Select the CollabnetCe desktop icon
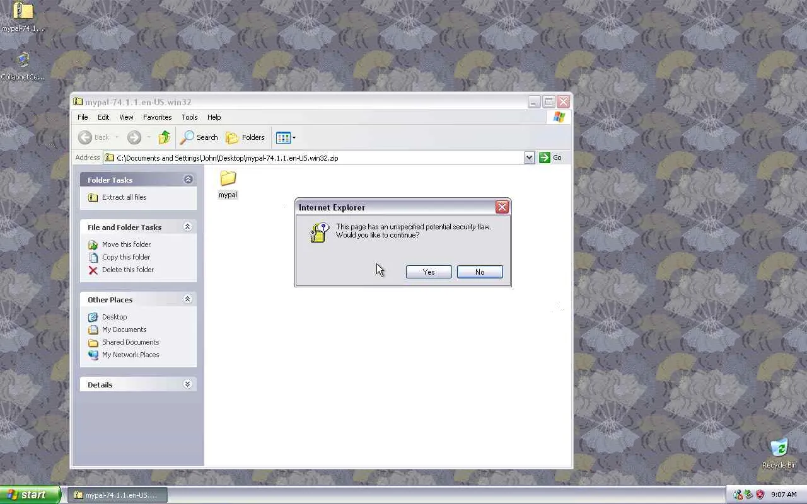The width and height of the screenshot is (807, 504). click(23, 66)
